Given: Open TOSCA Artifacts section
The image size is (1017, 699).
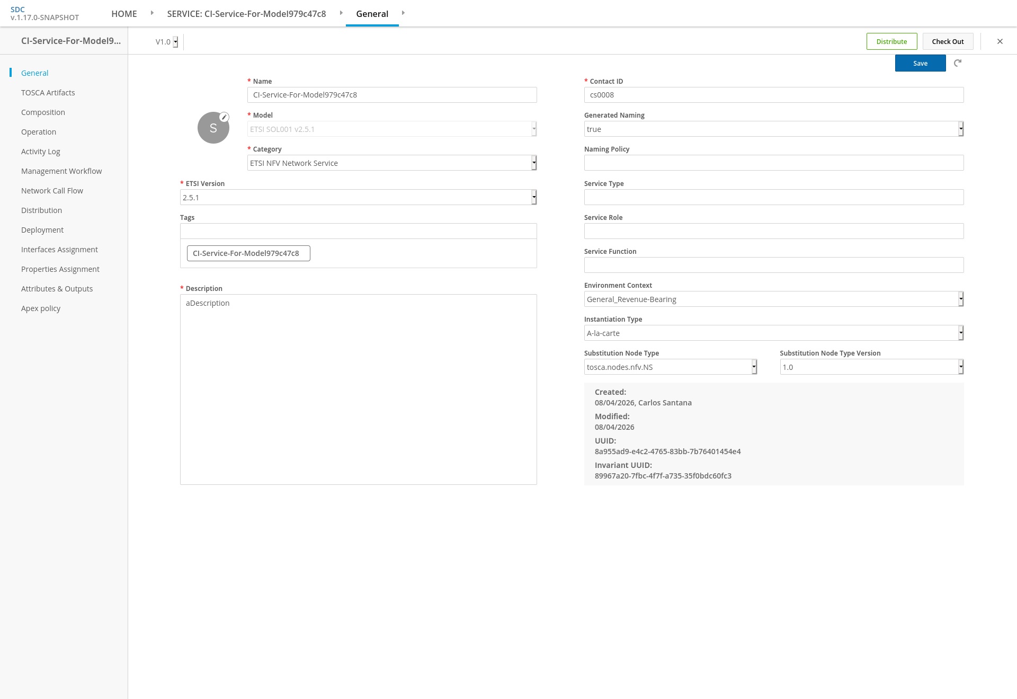Looking at the screenshot, I should (48, 93).
